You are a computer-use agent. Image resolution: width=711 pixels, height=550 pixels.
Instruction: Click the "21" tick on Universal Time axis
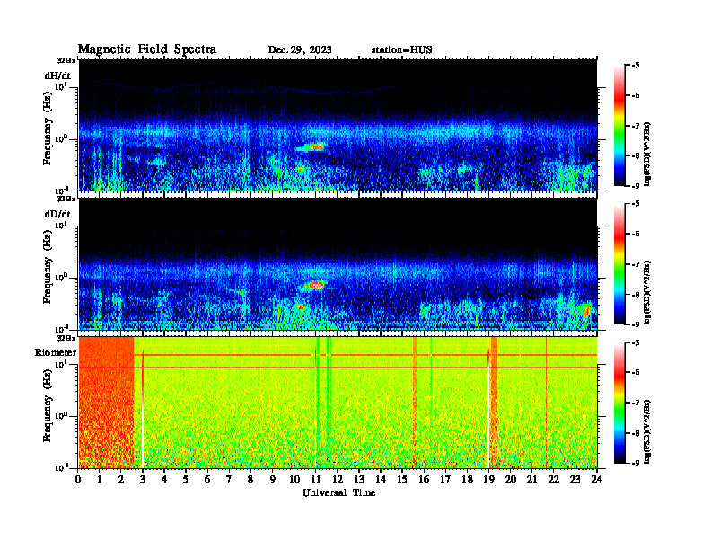531,480
